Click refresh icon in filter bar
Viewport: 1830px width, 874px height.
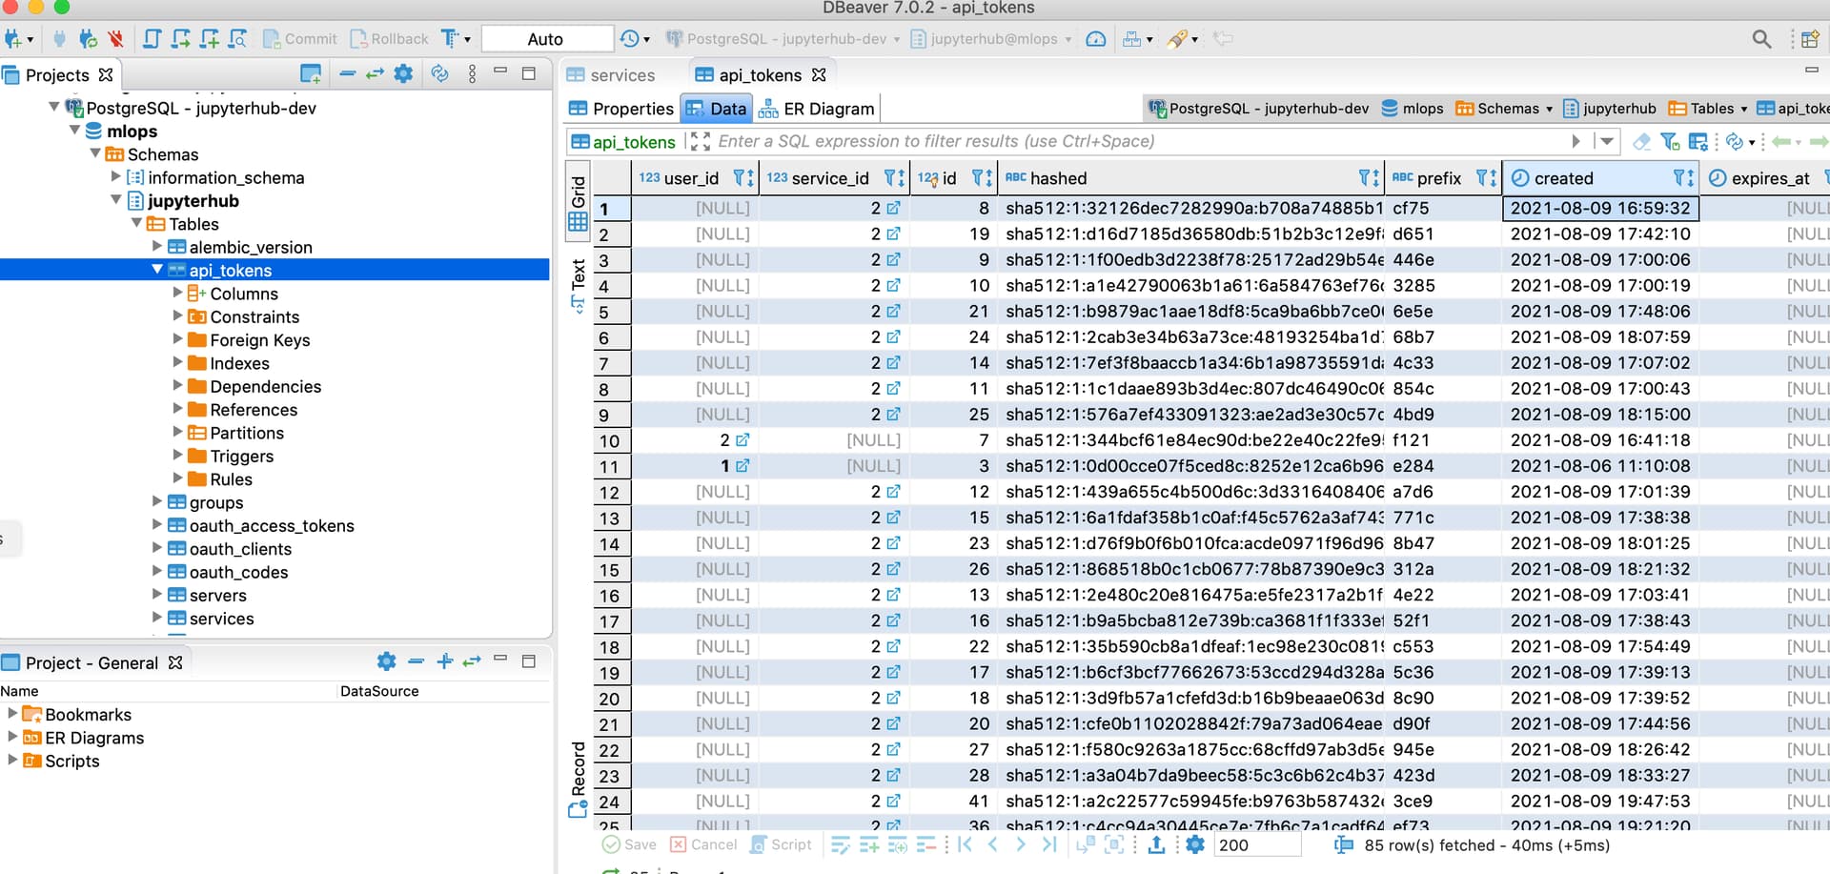1735,142
